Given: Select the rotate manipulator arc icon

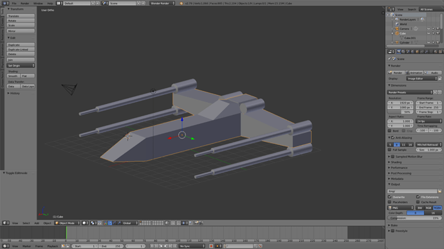Looking at the screenshot, I should tap(115, 223).
